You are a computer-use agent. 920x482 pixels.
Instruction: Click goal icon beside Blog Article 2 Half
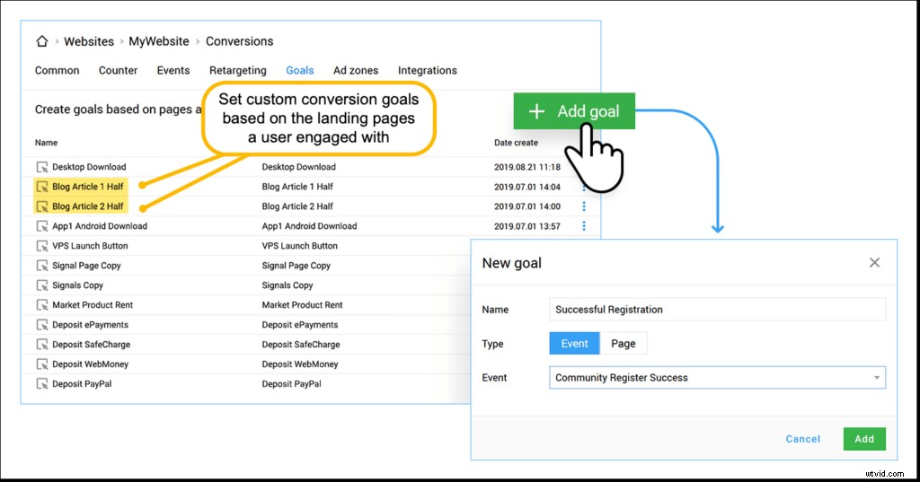(42, 206)
